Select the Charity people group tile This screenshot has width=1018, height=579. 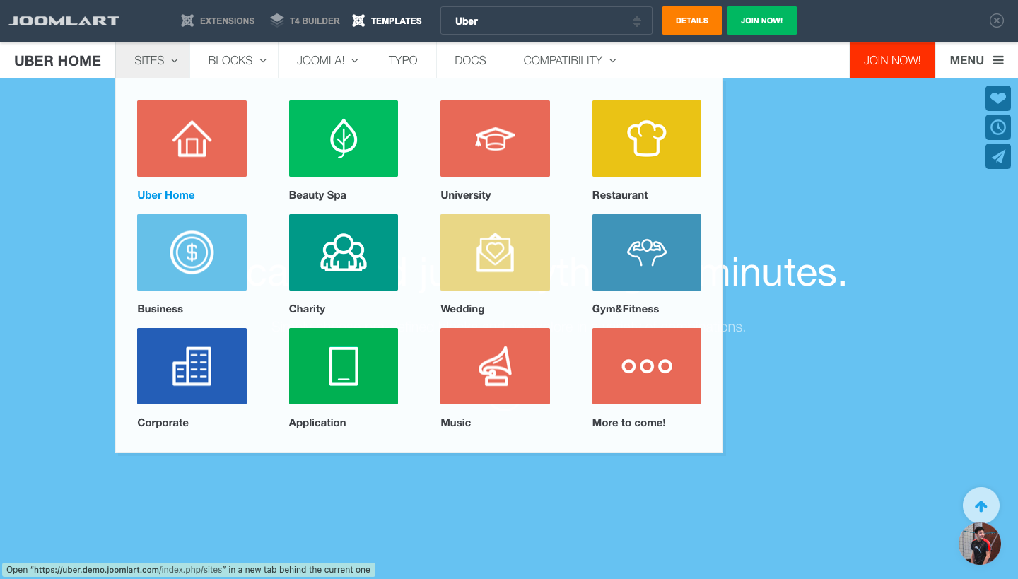click(343, 252)
